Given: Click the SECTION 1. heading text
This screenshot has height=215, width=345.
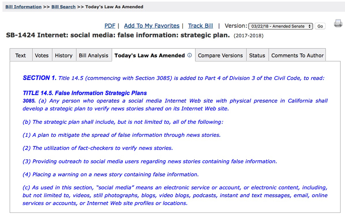Looking at the screenshot, I should 40,78.
